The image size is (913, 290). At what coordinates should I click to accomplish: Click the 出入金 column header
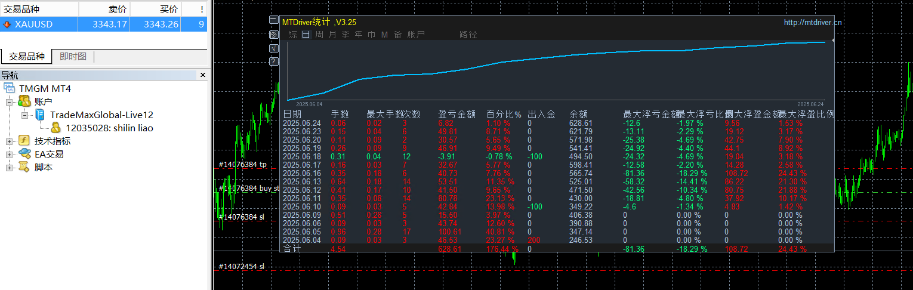pyautogui.click(x=541, y=114)
